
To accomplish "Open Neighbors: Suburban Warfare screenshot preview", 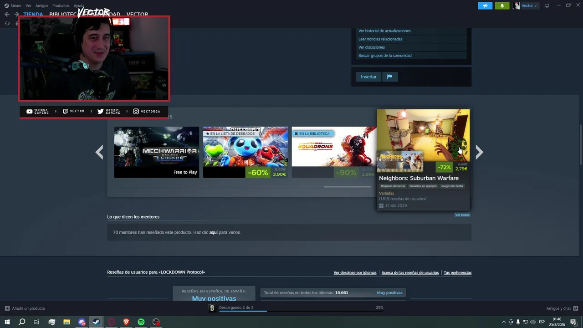I will coord(423,135).
